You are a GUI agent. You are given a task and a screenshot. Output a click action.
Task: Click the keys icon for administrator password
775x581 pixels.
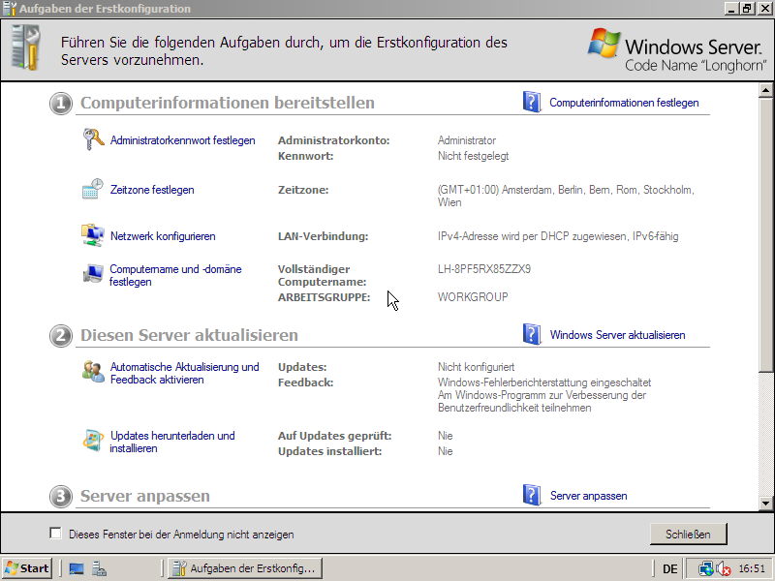click(93, 139)
